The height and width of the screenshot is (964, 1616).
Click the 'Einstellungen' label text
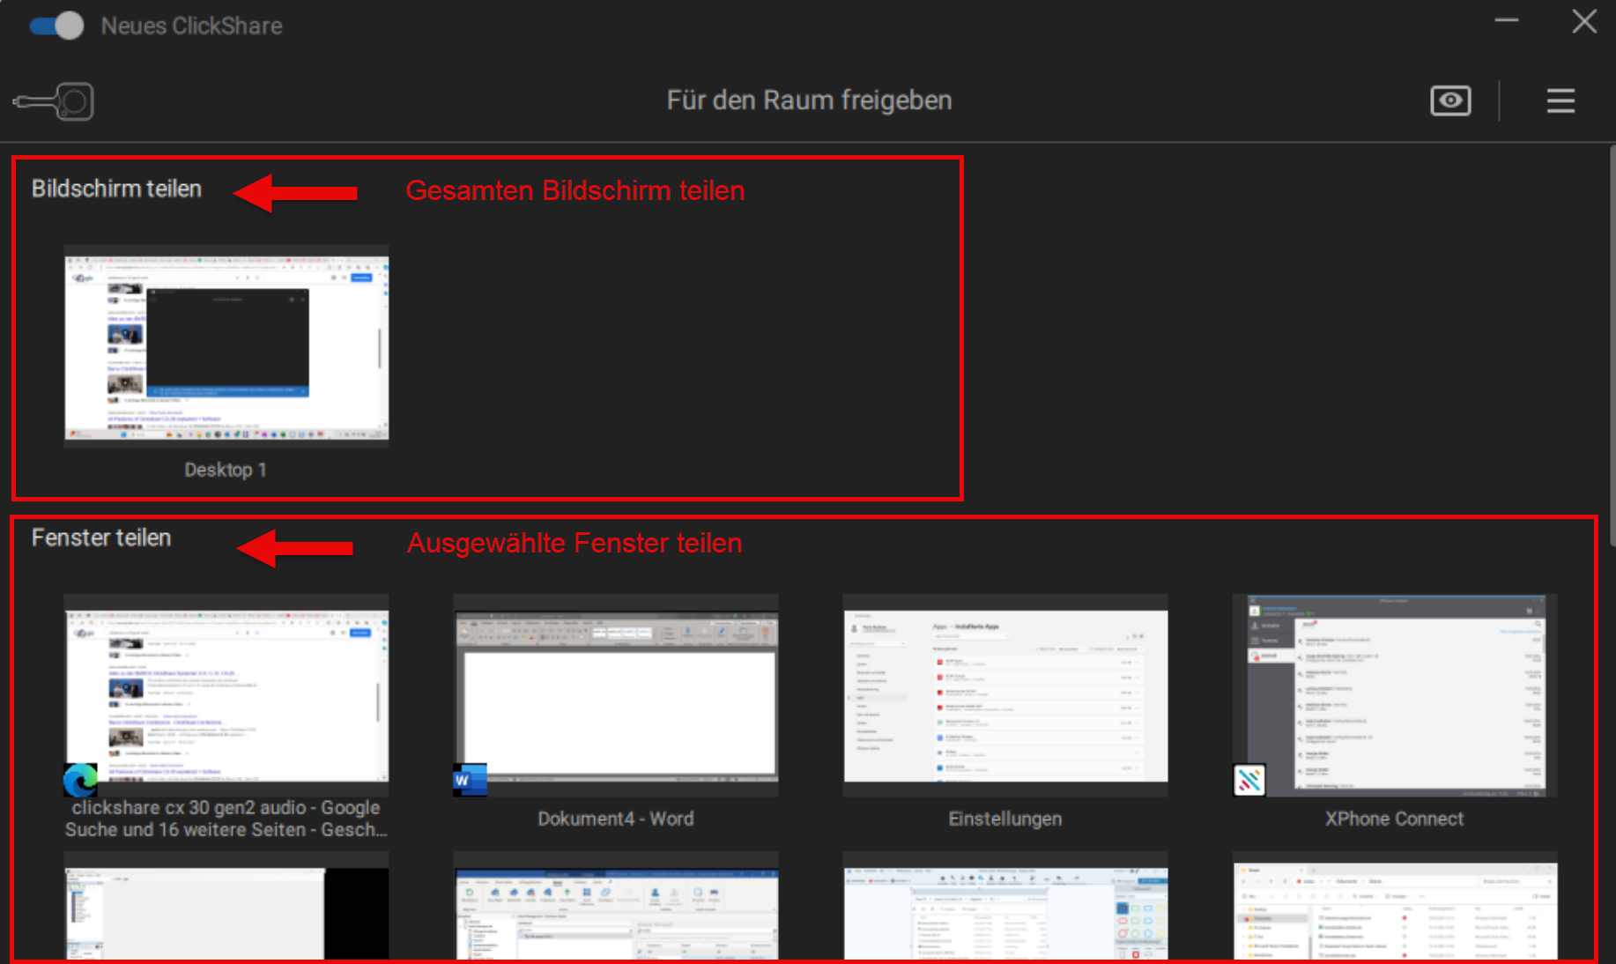[1004, 819]
